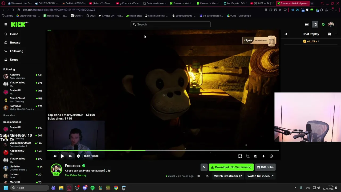The image size is (341, 192).
Task: Expand the Following list with Show More
Action: point(9,115)
